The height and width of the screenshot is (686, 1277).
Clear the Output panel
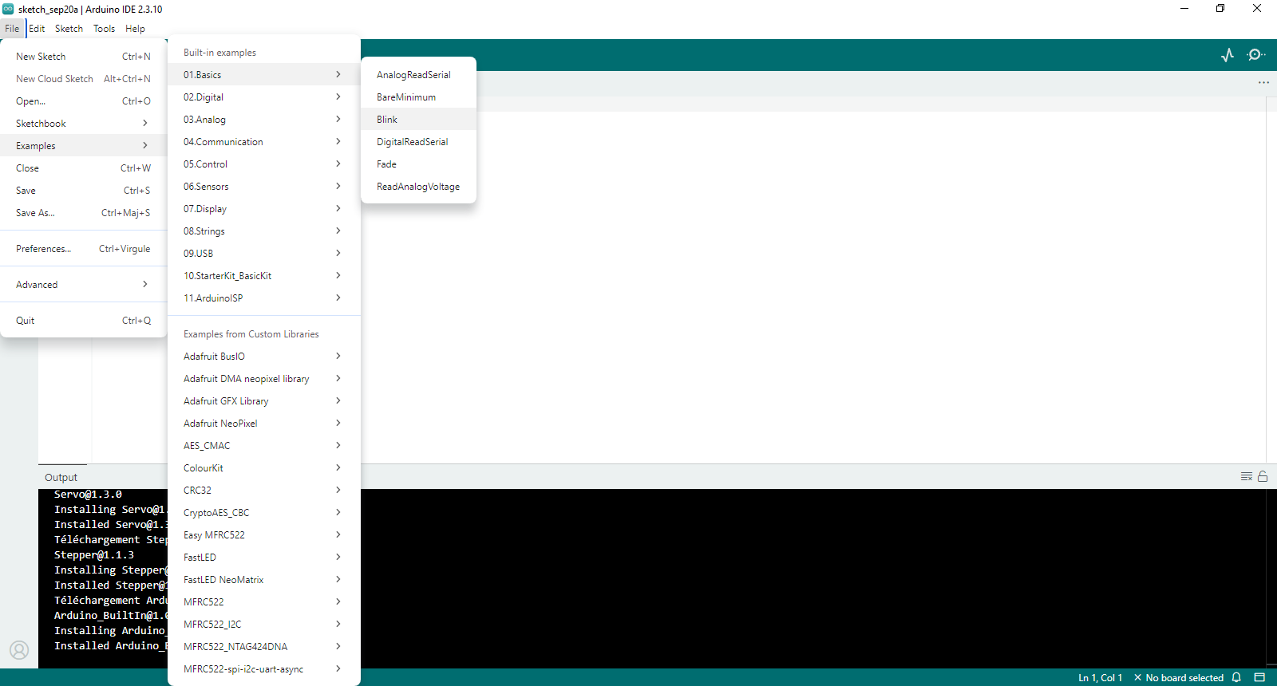tap(1247, 476)
